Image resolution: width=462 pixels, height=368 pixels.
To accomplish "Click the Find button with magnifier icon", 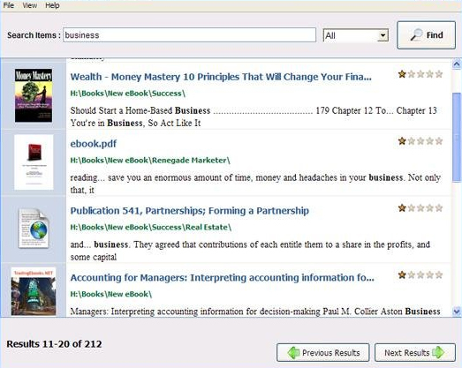I will tap(426, 35).
